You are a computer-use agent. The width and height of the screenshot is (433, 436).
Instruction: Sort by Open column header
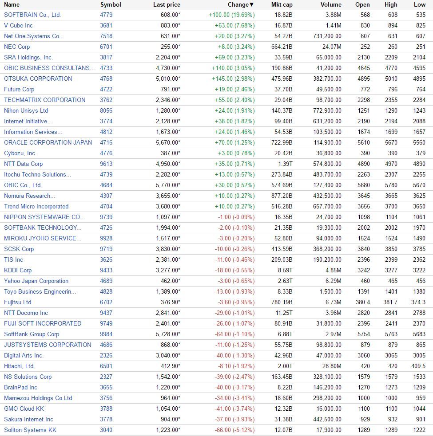click(362, 5)
